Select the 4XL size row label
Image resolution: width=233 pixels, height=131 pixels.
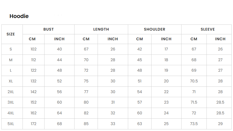point(11,113)
